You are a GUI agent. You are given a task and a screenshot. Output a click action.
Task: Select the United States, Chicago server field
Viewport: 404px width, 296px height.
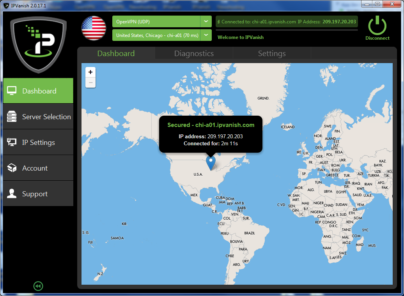tap(156, 35)
